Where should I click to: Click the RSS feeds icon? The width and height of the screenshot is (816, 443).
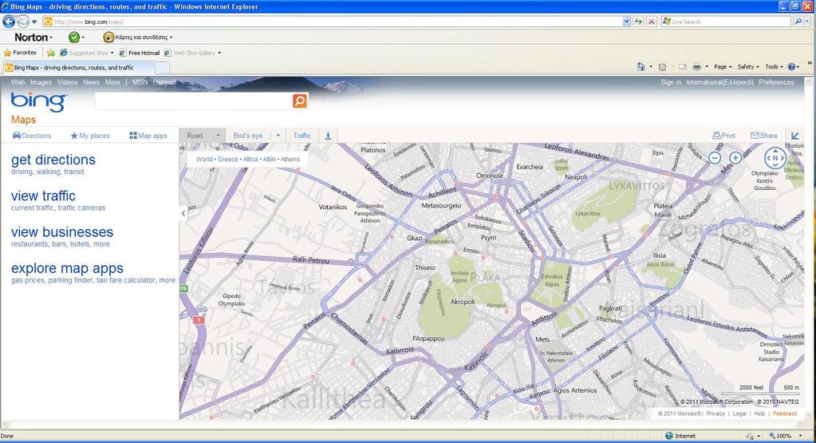[x=662, y=66]
